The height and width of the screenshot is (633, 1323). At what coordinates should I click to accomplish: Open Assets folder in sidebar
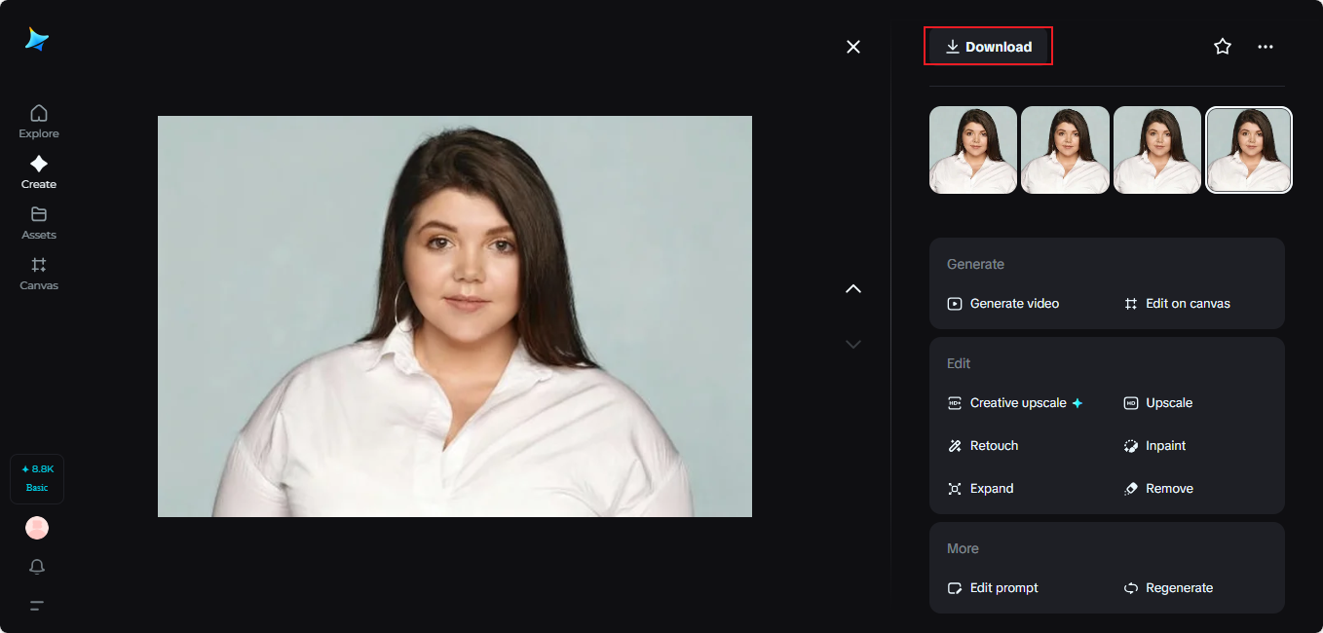39,222
